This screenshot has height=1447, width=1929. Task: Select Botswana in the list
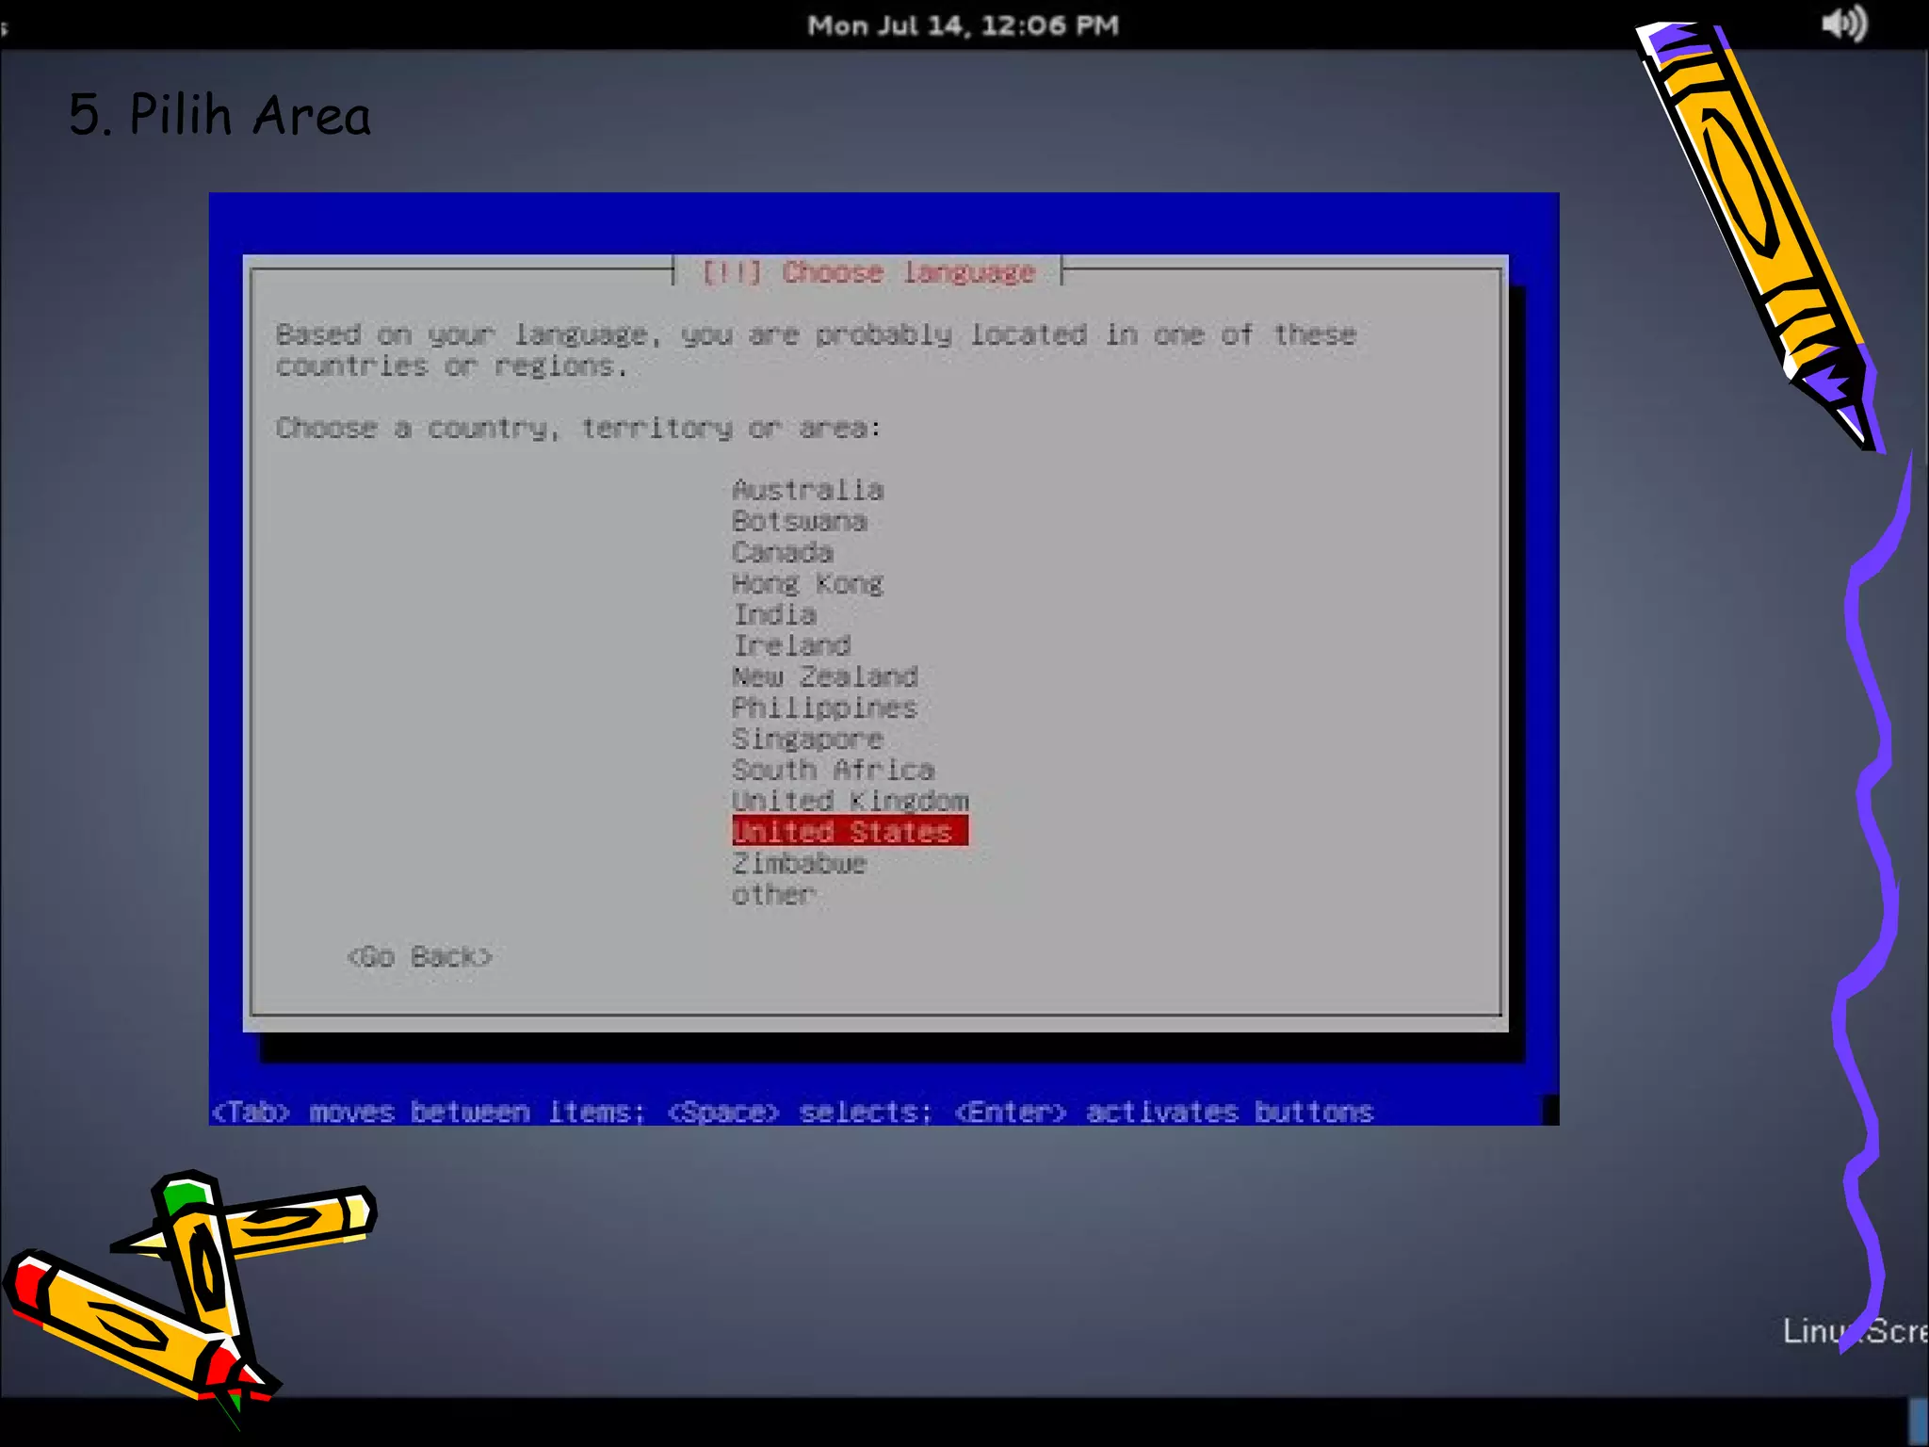[799, 521]
